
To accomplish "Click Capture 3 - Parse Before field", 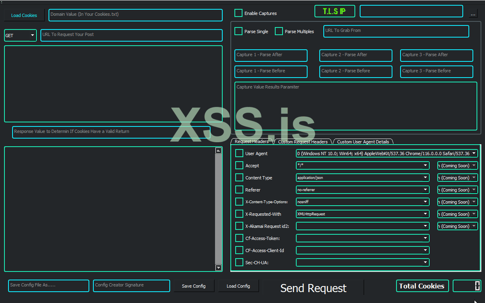I will click(x=436, y=72).
